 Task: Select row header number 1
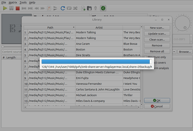tap(26, 33)
